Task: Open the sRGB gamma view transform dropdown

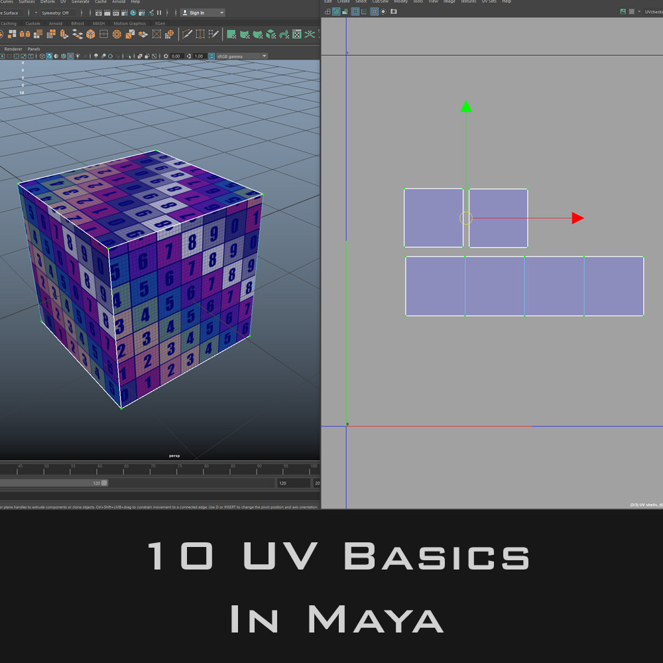Action: pyautogui.click(x=241, y=56)
